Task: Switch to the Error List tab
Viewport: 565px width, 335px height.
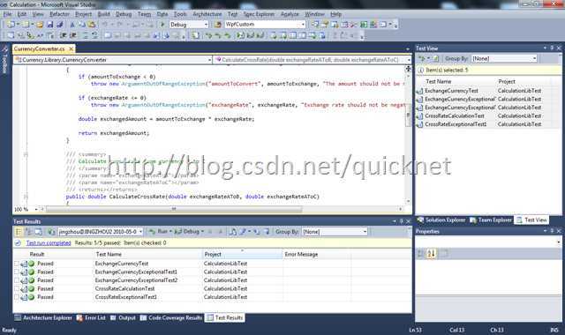Action: (x=91, y=317)
